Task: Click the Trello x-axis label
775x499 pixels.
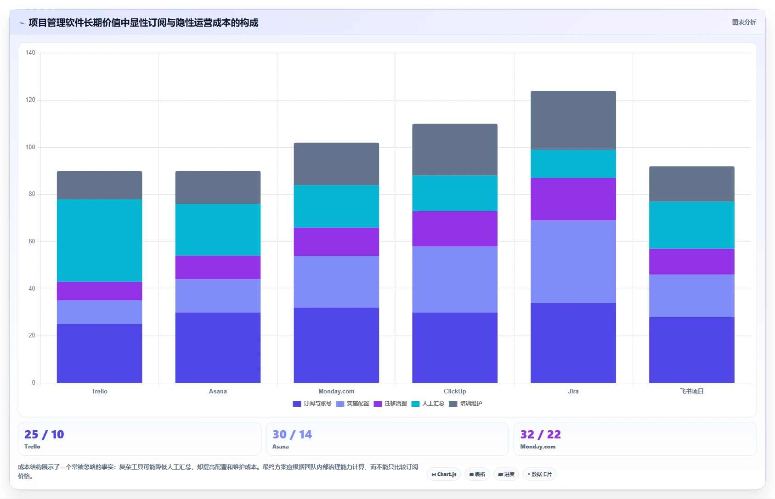Action: click(99, 392)
